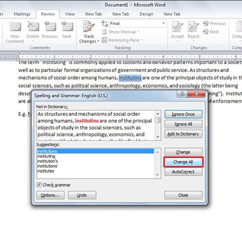Screen dimensions: 242x242
Task: Go to Previous comment icon
Action: [x=50, y=26]
